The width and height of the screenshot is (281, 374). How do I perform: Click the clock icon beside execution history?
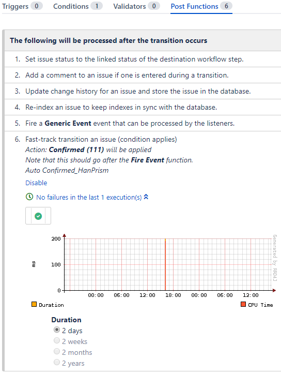(x=29, y=197)
